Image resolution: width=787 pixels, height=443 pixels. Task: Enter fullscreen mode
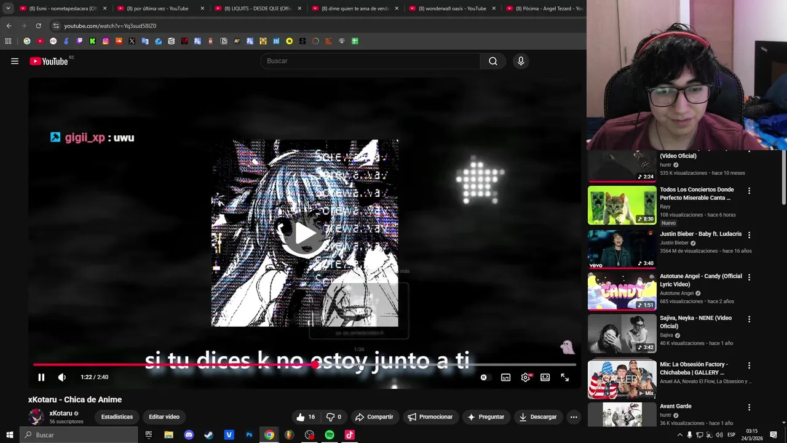coord(564,377)
